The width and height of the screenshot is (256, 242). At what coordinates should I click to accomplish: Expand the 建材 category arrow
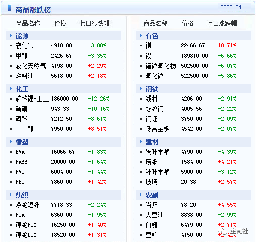tap(141, 142)
